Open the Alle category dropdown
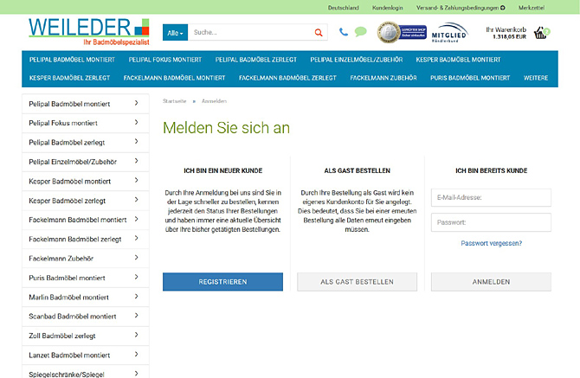Screen dimensions: 580x378 point(176,33)
